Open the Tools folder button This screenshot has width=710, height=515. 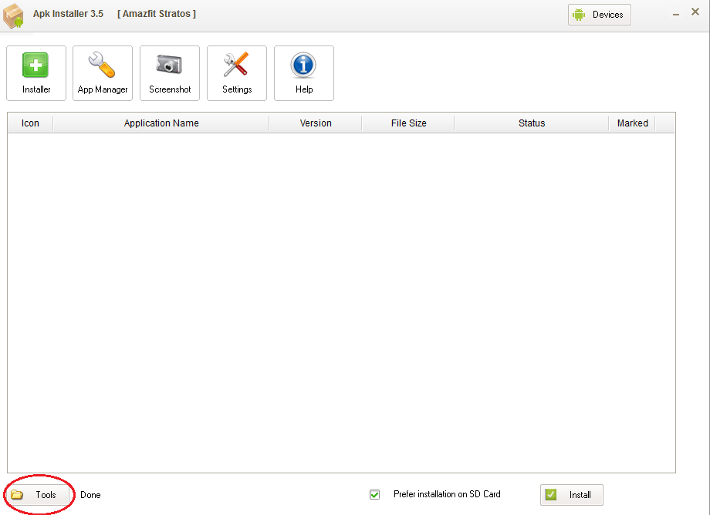pyautogui.click(x=38, y=495)
